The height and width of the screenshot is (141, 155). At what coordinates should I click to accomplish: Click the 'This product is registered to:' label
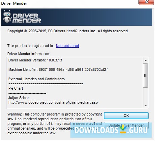tap(31, 46)
